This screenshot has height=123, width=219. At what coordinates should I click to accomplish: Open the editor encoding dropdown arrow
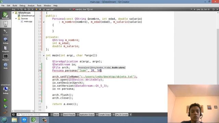pos(191,9)
